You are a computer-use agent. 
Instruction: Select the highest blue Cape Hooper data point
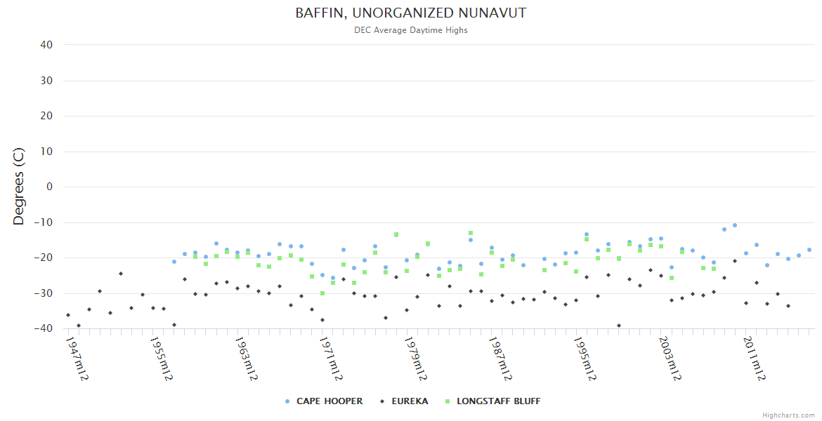tap(735, 225)
